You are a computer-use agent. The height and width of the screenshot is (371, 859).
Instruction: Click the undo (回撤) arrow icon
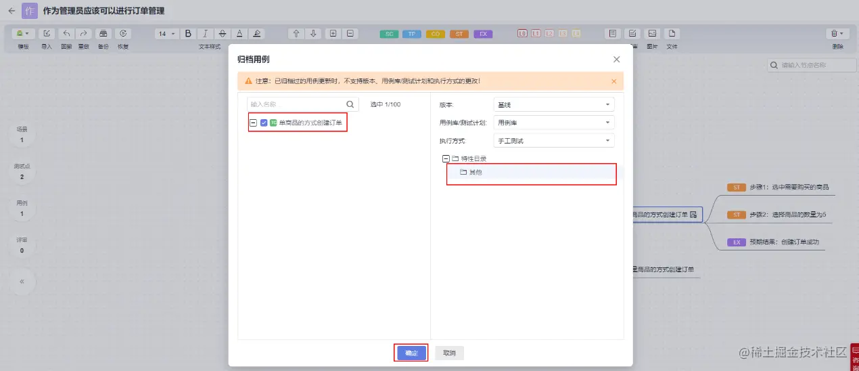(x=66, y=33)
